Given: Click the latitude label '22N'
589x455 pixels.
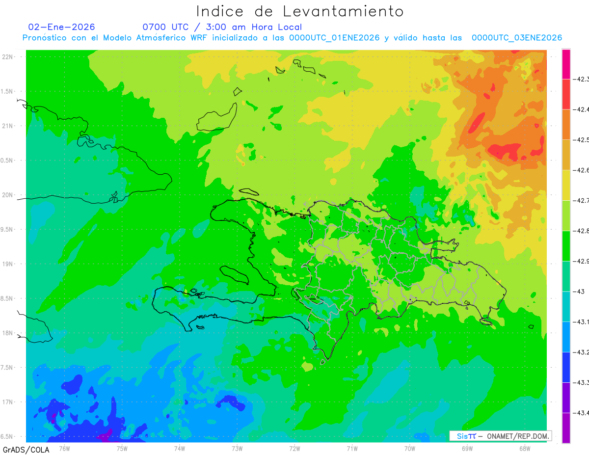Looking at the screenshot, I should 8,57.
